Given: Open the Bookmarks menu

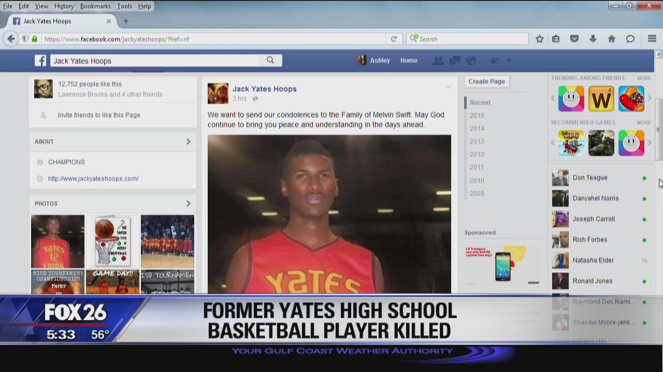Looking at the screenshot, I should (95, 6).
